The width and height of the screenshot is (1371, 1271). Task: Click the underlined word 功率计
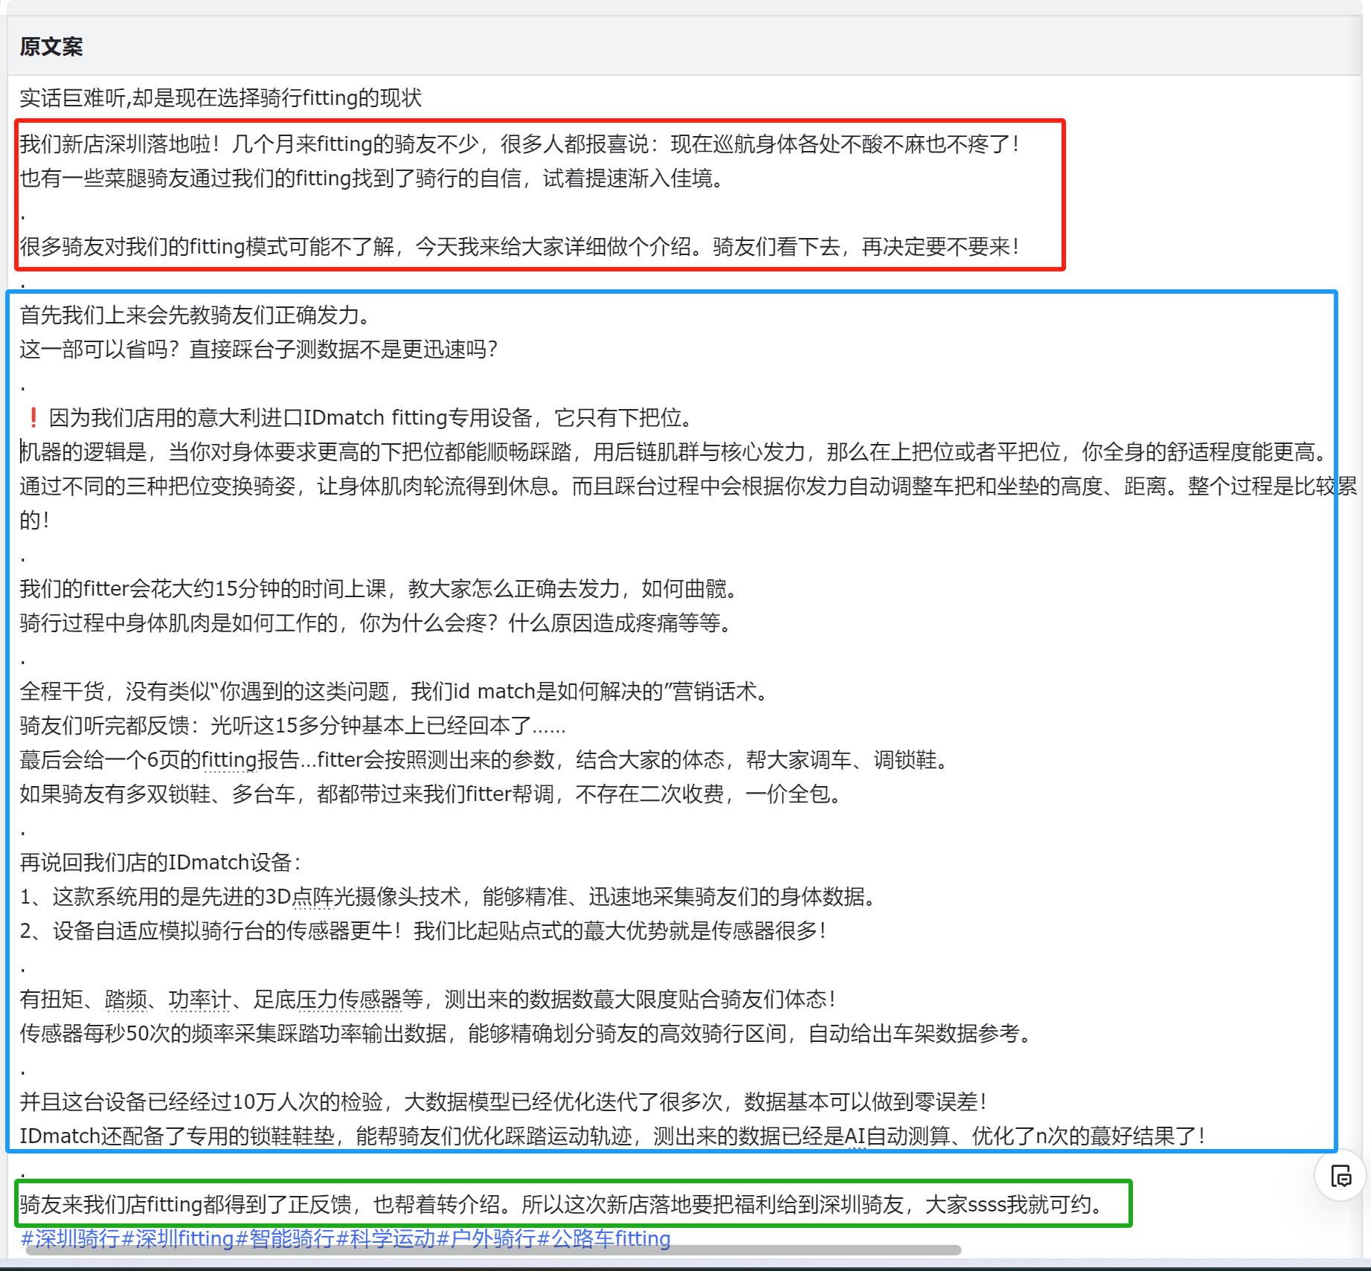point(199,1000)
